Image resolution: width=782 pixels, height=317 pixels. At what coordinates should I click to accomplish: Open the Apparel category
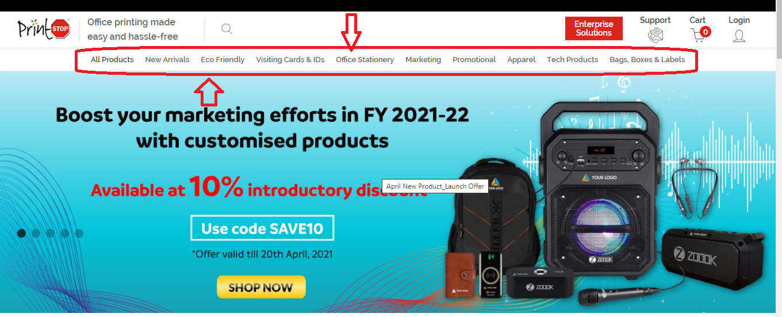click(522, 59)
